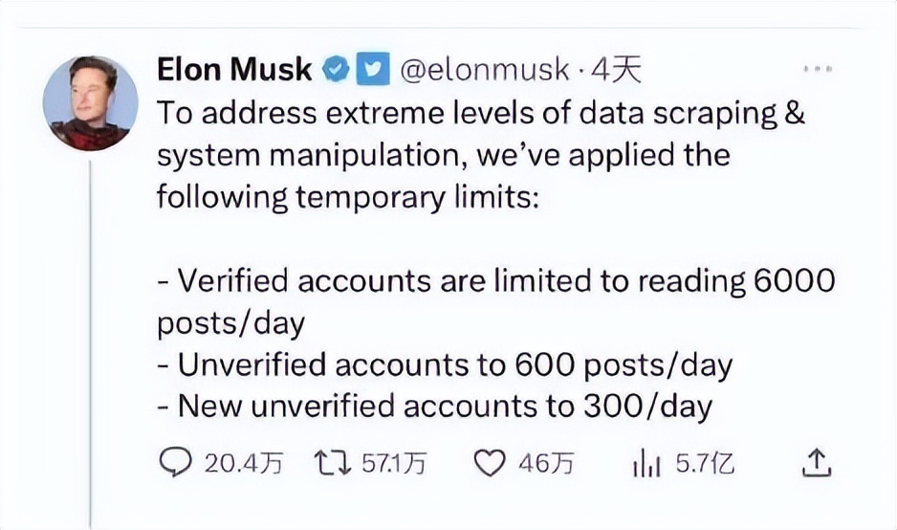The height and width of the screenshot is (530, 897).
Task: Open the Elon Musk display name link
Action: pyautogui.click(x=233, y=70)
